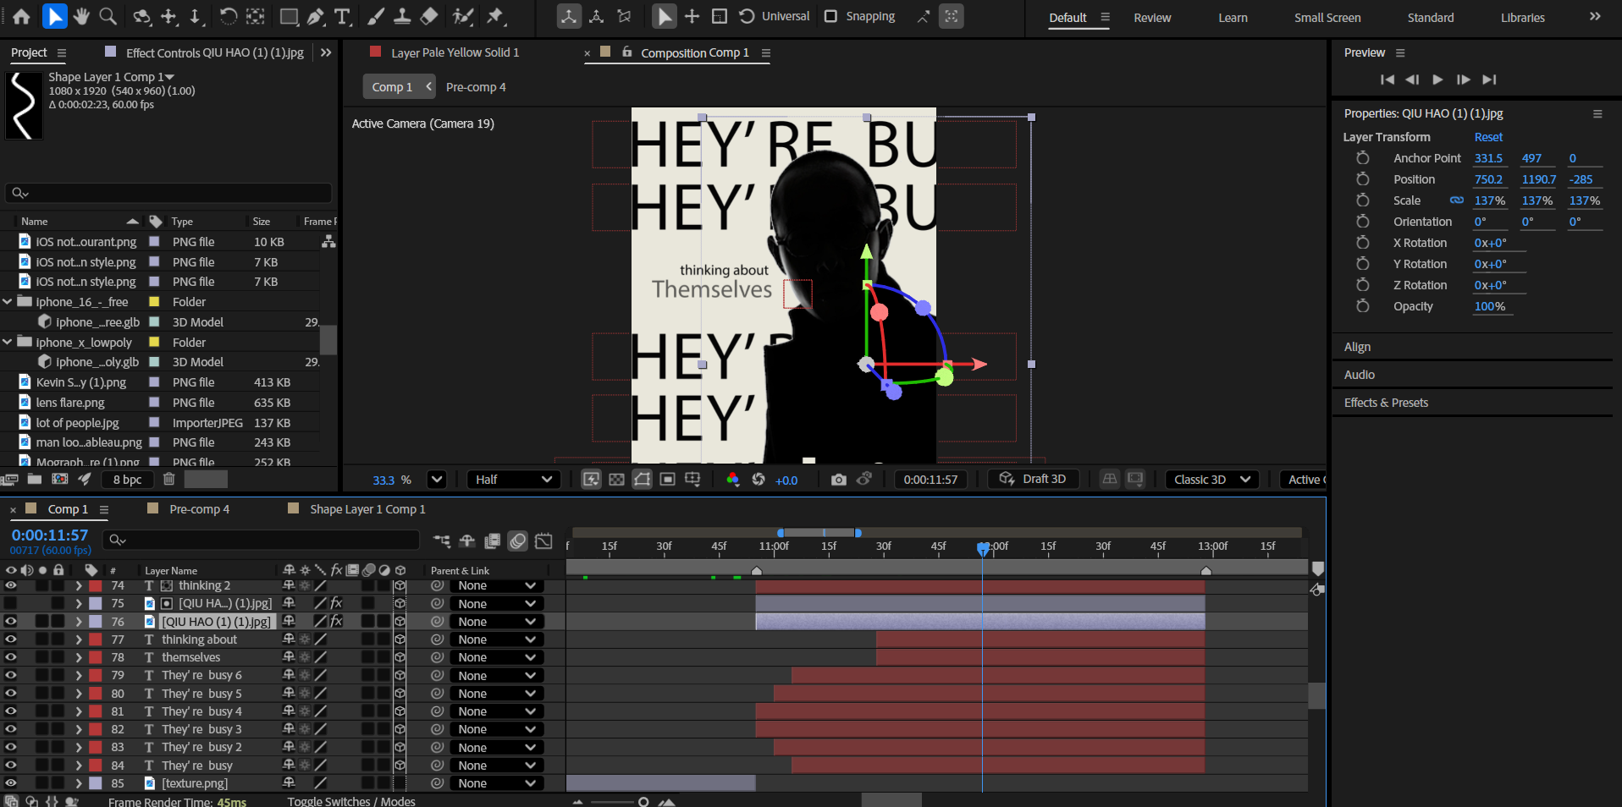The image size is (1622, 807).
Task: Click the timeline zoom slider handle
Action: tap(643, 802)
